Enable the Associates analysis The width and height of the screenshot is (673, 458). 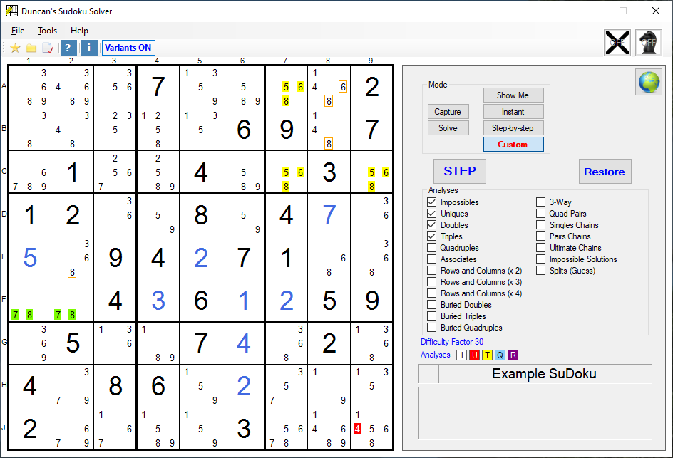pos(432,259)
